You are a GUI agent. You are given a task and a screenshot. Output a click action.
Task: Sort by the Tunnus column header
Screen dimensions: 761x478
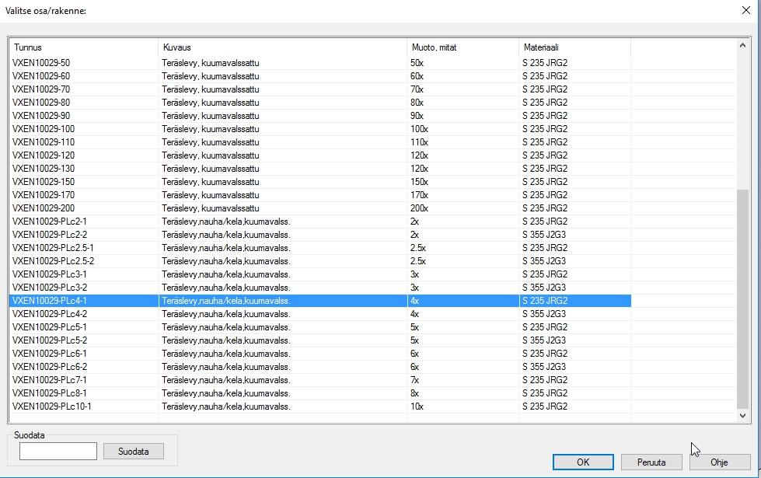(83, 47)
